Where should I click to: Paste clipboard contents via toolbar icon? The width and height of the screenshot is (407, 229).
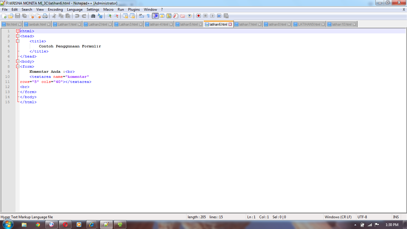coord(68,16)
